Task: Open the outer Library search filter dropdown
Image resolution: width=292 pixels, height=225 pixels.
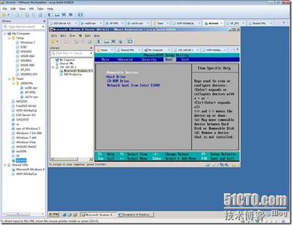Action: pyautogui.click(x=43, y=27)
